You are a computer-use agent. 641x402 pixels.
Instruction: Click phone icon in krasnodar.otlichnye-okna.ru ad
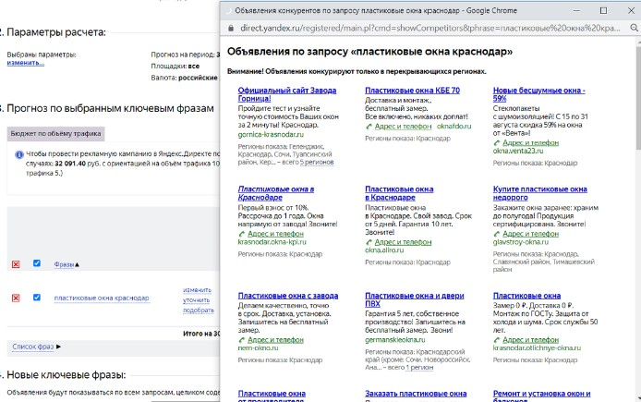tap(497, 340)
